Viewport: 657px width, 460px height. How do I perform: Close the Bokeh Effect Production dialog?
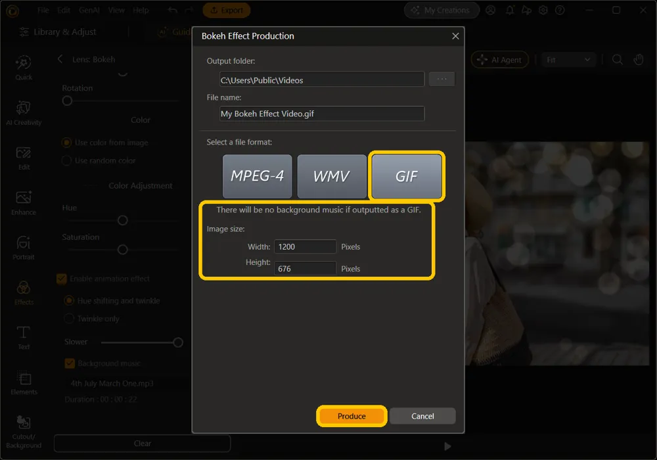(x=455, y=36)
